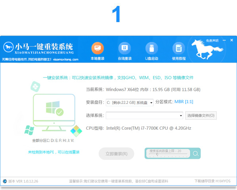237x190 pixels.
Task: Click the 立即重装(R) button
Action: pos(117,154)
